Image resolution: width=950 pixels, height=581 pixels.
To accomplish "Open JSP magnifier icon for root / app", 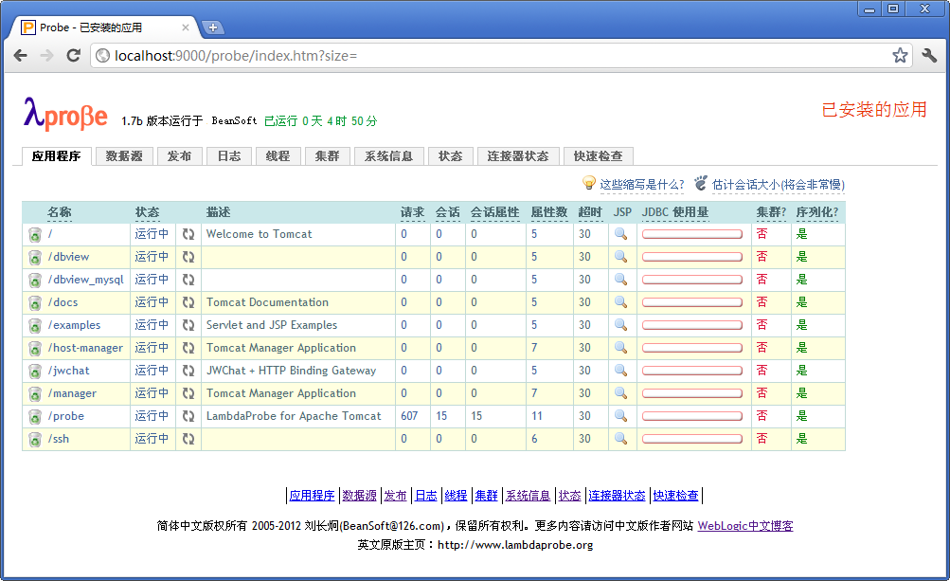I will (621, 234).
